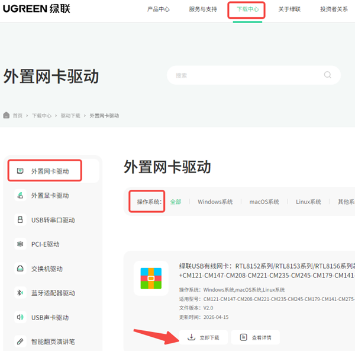This screenshot has width=355, height=351.
Task: Click the magnifier search icon
Action: coord(327,75)
